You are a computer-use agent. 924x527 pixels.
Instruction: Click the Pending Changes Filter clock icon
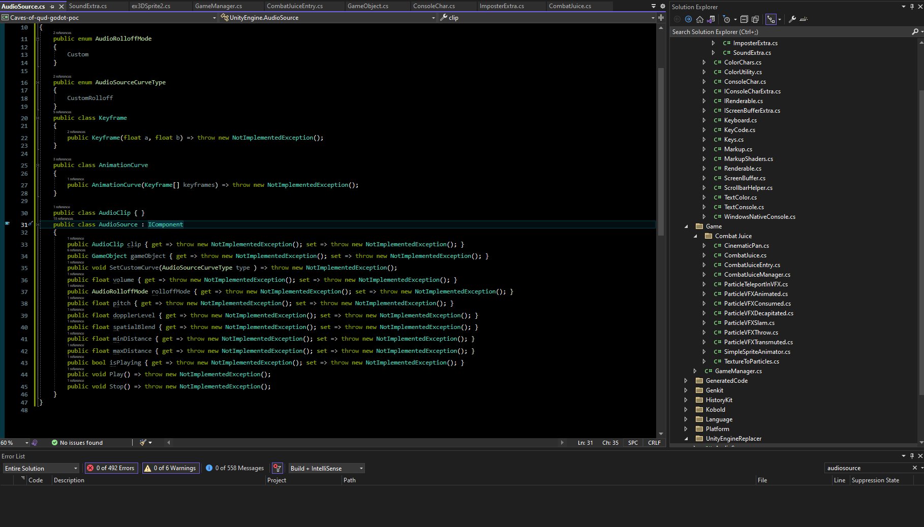[726, 19]
